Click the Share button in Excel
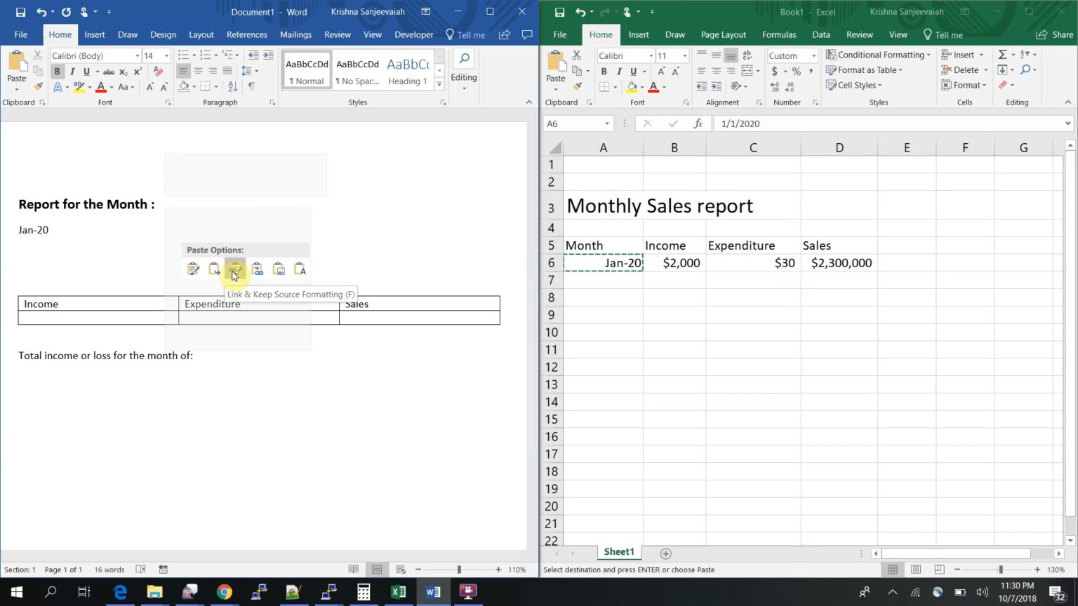 (x=1054, y=34)
